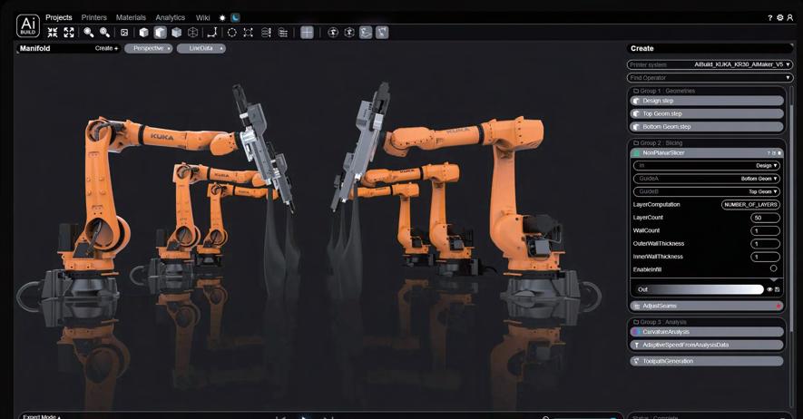
Task: Click the first circular robot icon
Action: click(333, 33)
